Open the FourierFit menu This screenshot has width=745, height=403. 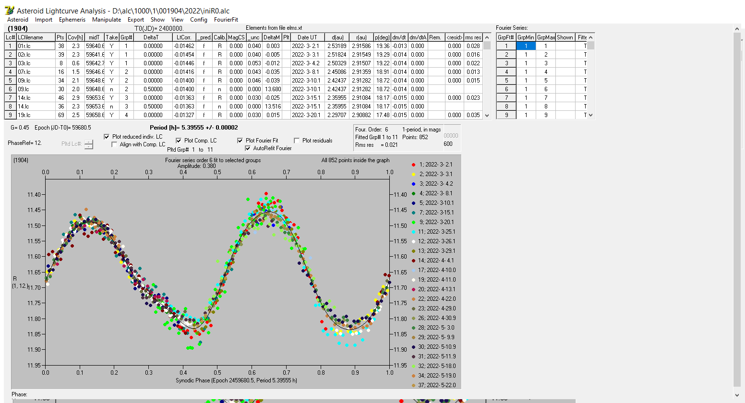pos(226,20)
